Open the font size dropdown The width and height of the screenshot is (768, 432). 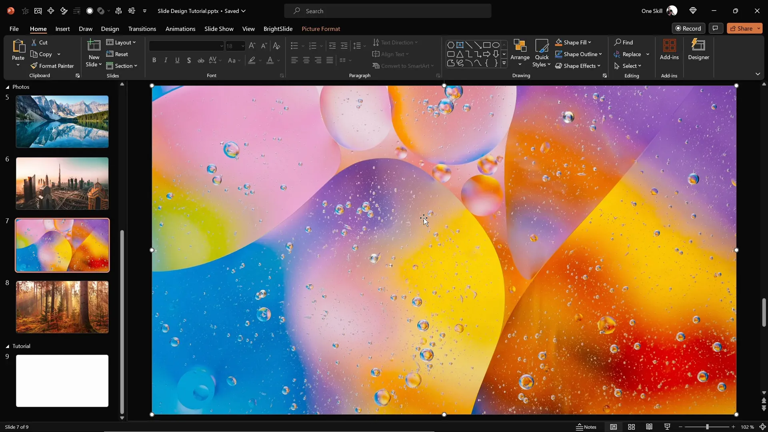click(243, 46)
